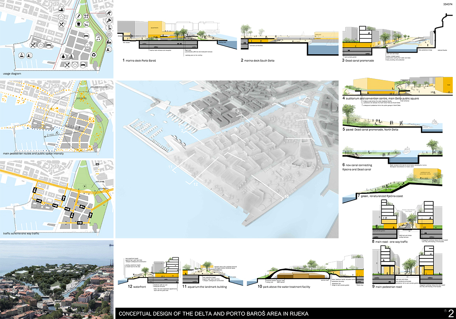Click the 'traffic scheme-one way traffic' caption
Viewport: 456px width, 319px height.
21,233
